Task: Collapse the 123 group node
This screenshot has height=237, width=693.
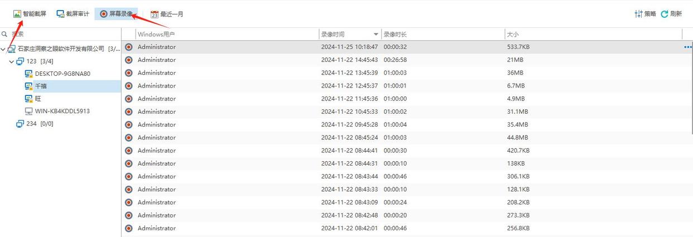Action: [x=12, y=61]
